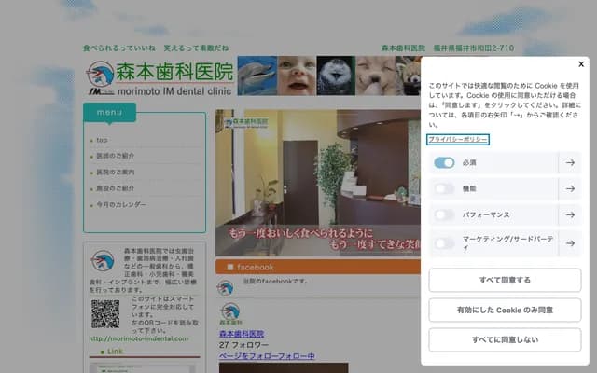
Task: Click the 食べられるっていいね tagline text
Action: [x=119, y=48]
